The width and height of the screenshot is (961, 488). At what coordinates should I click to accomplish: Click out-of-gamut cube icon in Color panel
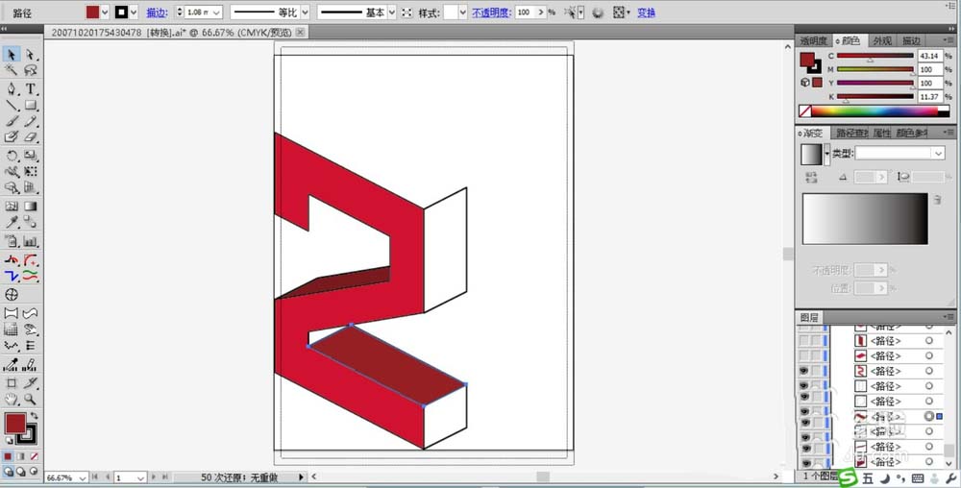pos(804,82)
